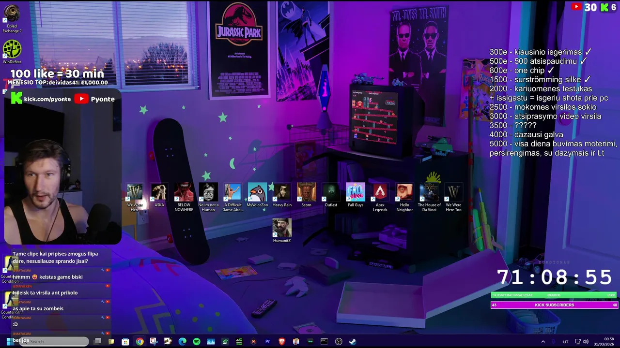620x348 pixels.
Task: Click the pink KICK SUBSCRIBERS progress bar
Action: pos(554,305)
